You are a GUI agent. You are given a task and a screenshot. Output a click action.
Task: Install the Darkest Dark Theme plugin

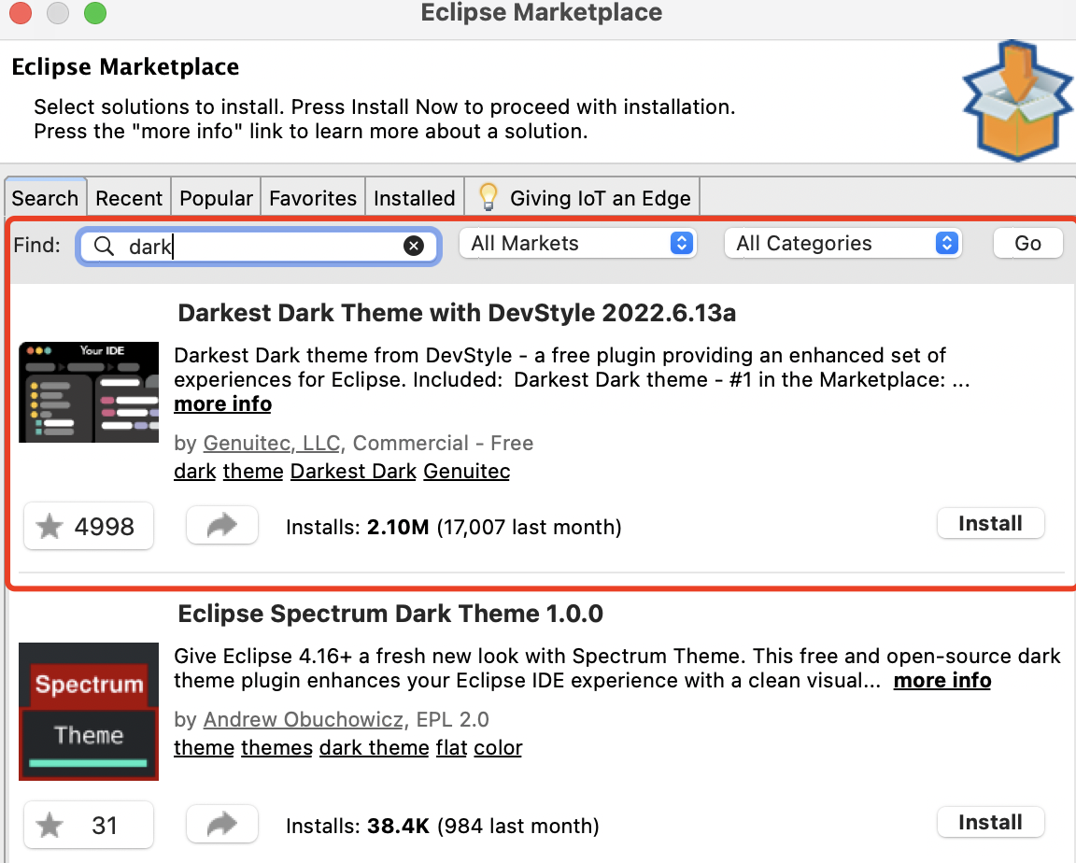(990, 523)
